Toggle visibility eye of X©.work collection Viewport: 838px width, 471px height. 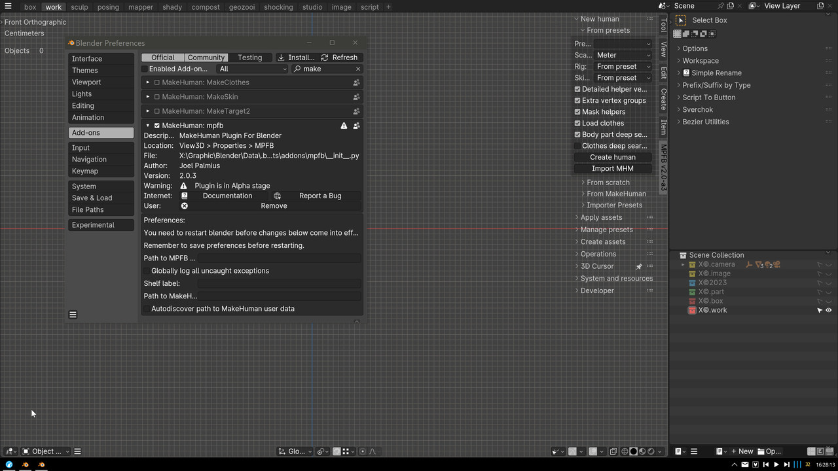point(829,311)
